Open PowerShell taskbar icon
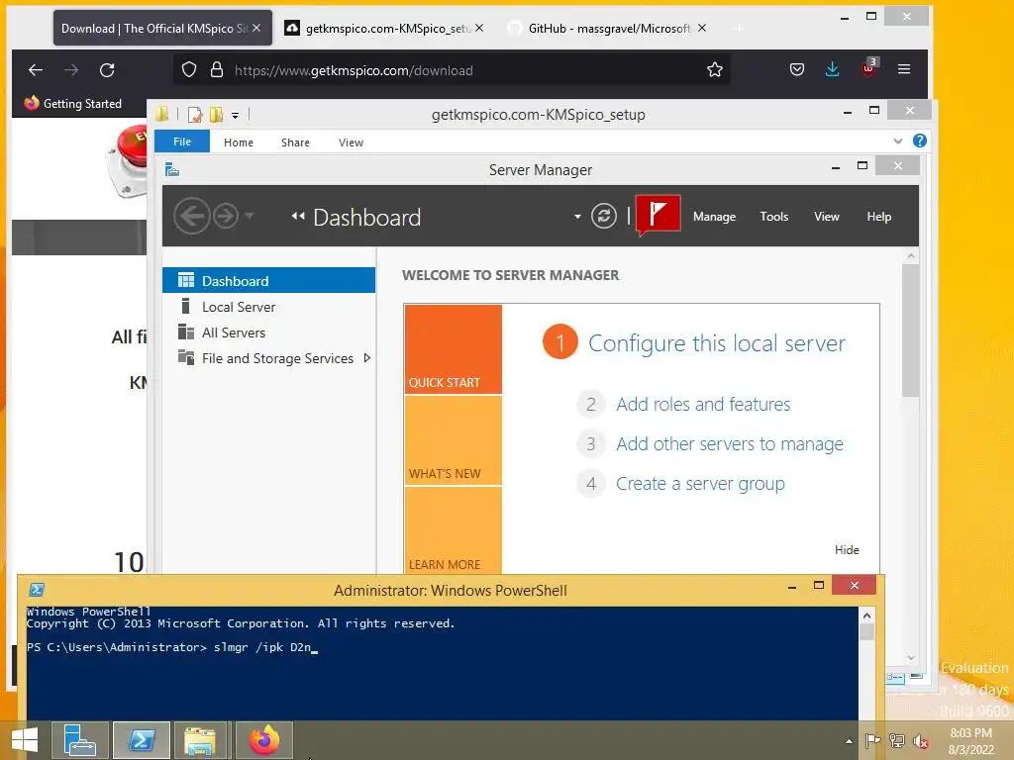 tap(141, 740)
